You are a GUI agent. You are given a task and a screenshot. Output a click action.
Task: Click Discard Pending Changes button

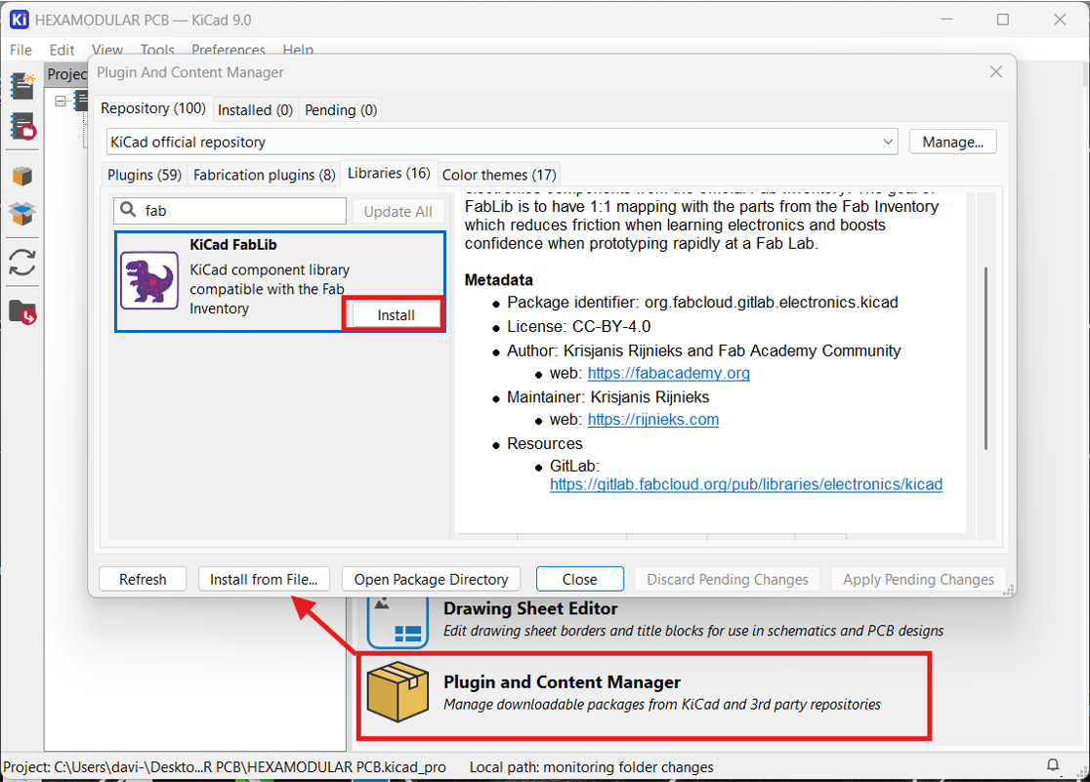(x=727, y=579)
